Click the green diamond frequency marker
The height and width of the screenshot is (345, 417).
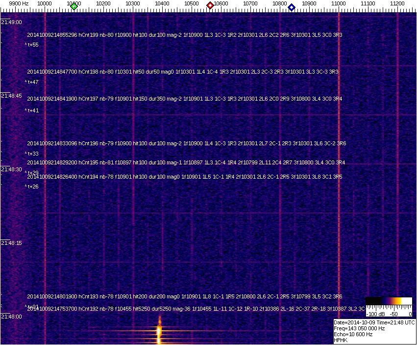tap(74, 6)
